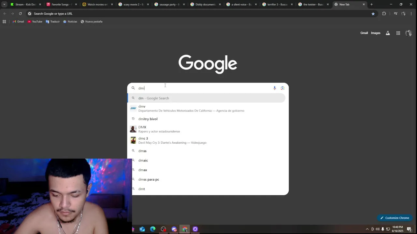Open the purple circle app in the taskbar
Image resolution: width=417 pixels, height=234 pixels.
(x=195, y=229)
